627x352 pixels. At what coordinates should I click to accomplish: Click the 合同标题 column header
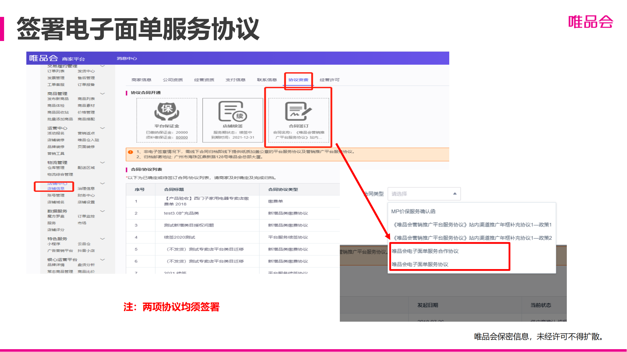(x=174, y=189)
